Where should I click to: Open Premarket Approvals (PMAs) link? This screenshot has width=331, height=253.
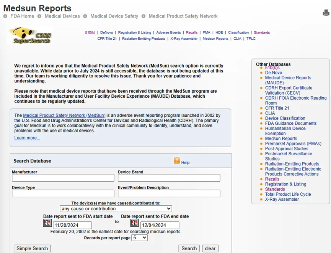(x=293, y=143)
